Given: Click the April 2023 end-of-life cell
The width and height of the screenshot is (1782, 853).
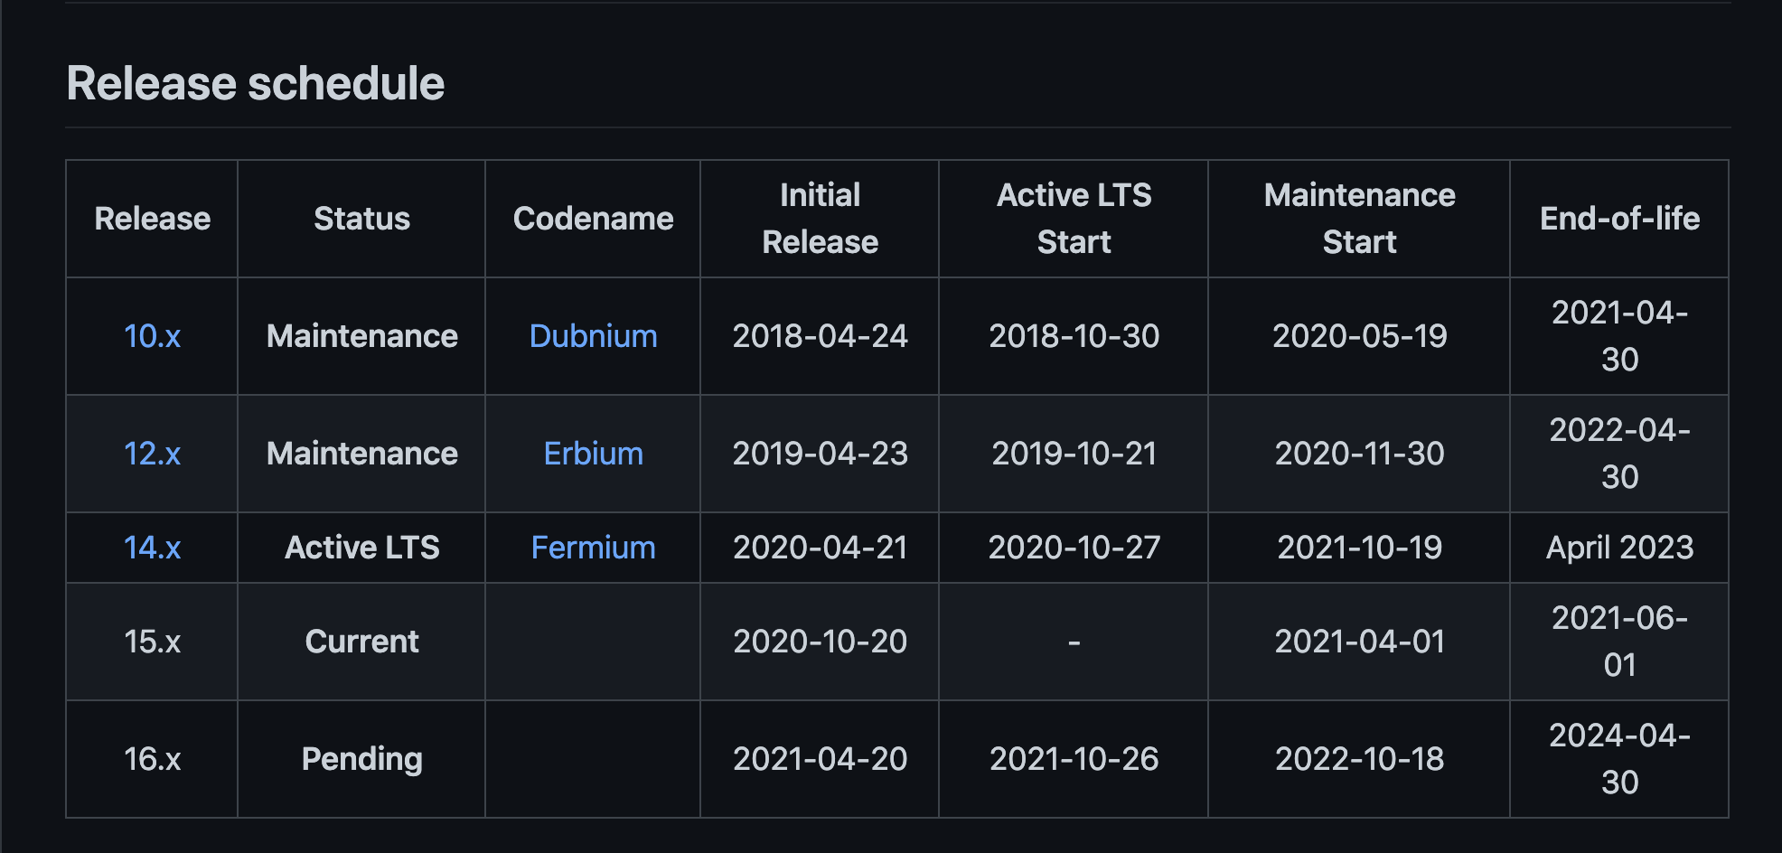Looking at the screenshot, I should tap(1619, 548).
